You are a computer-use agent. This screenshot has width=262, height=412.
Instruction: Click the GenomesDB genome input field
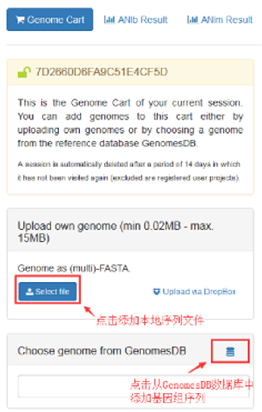coord(133,386)
